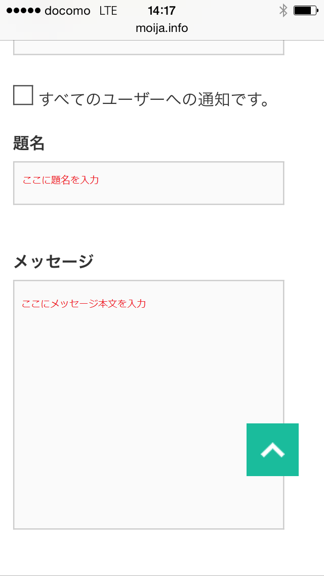Click the ここに題名を入力 placeholder text

pyautogui.click(x=61, y=180)
